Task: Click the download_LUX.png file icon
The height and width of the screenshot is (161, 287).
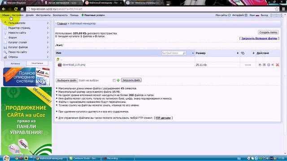Action: (x=60, y=65)
